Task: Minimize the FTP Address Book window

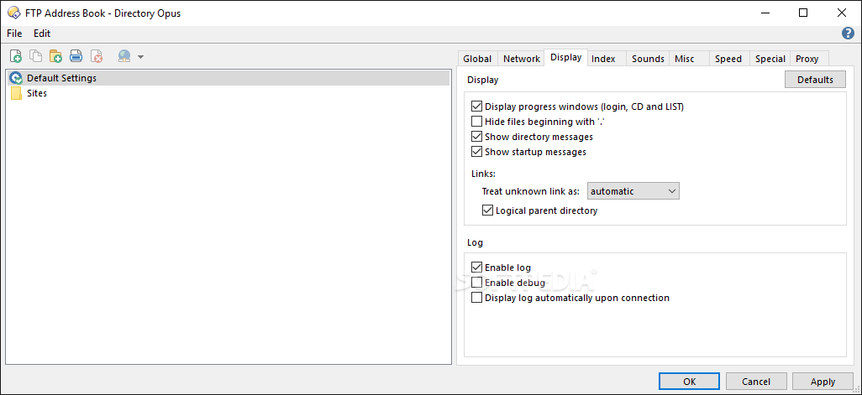Action: [x=765, y=13]
